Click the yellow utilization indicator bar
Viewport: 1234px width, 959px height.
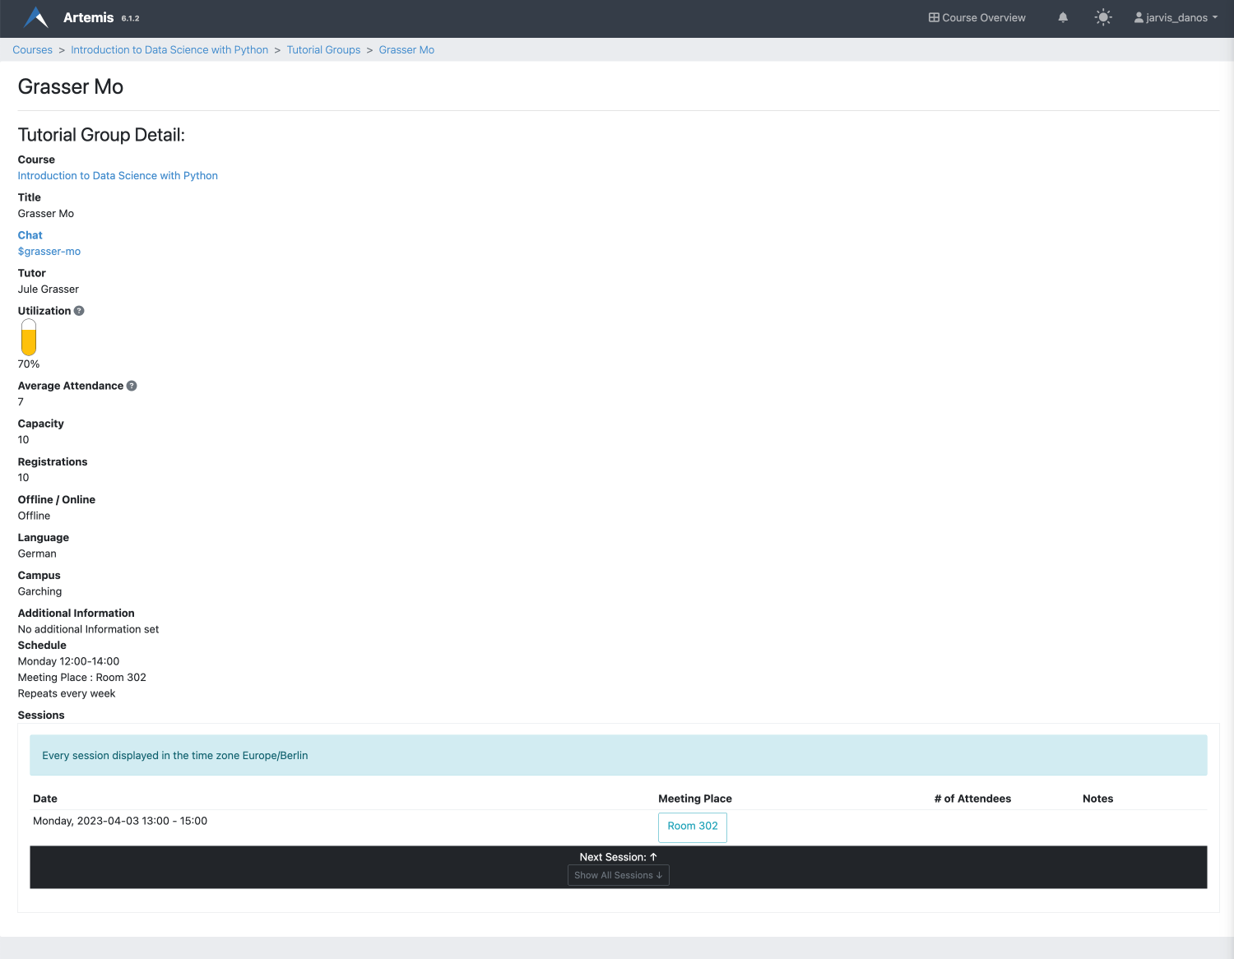pos(29,338)
